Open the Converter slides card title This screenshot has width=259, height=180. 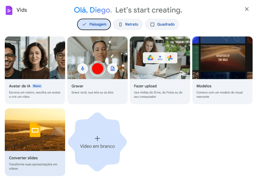tap(23, 158)
